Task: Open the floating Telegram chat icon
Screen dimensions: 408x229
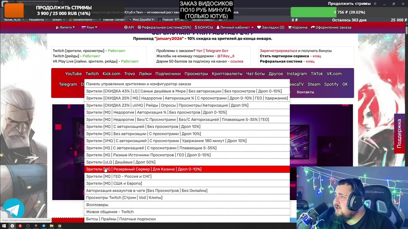Action: pyautogui.click(x=13, y=209)
